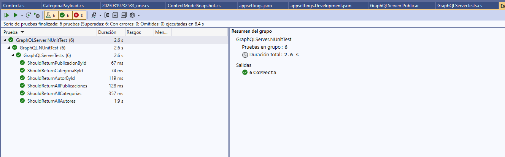This screenshot has width=505, height=157.
Task: Click the test run summary status line
Action: tap(103, 24)
